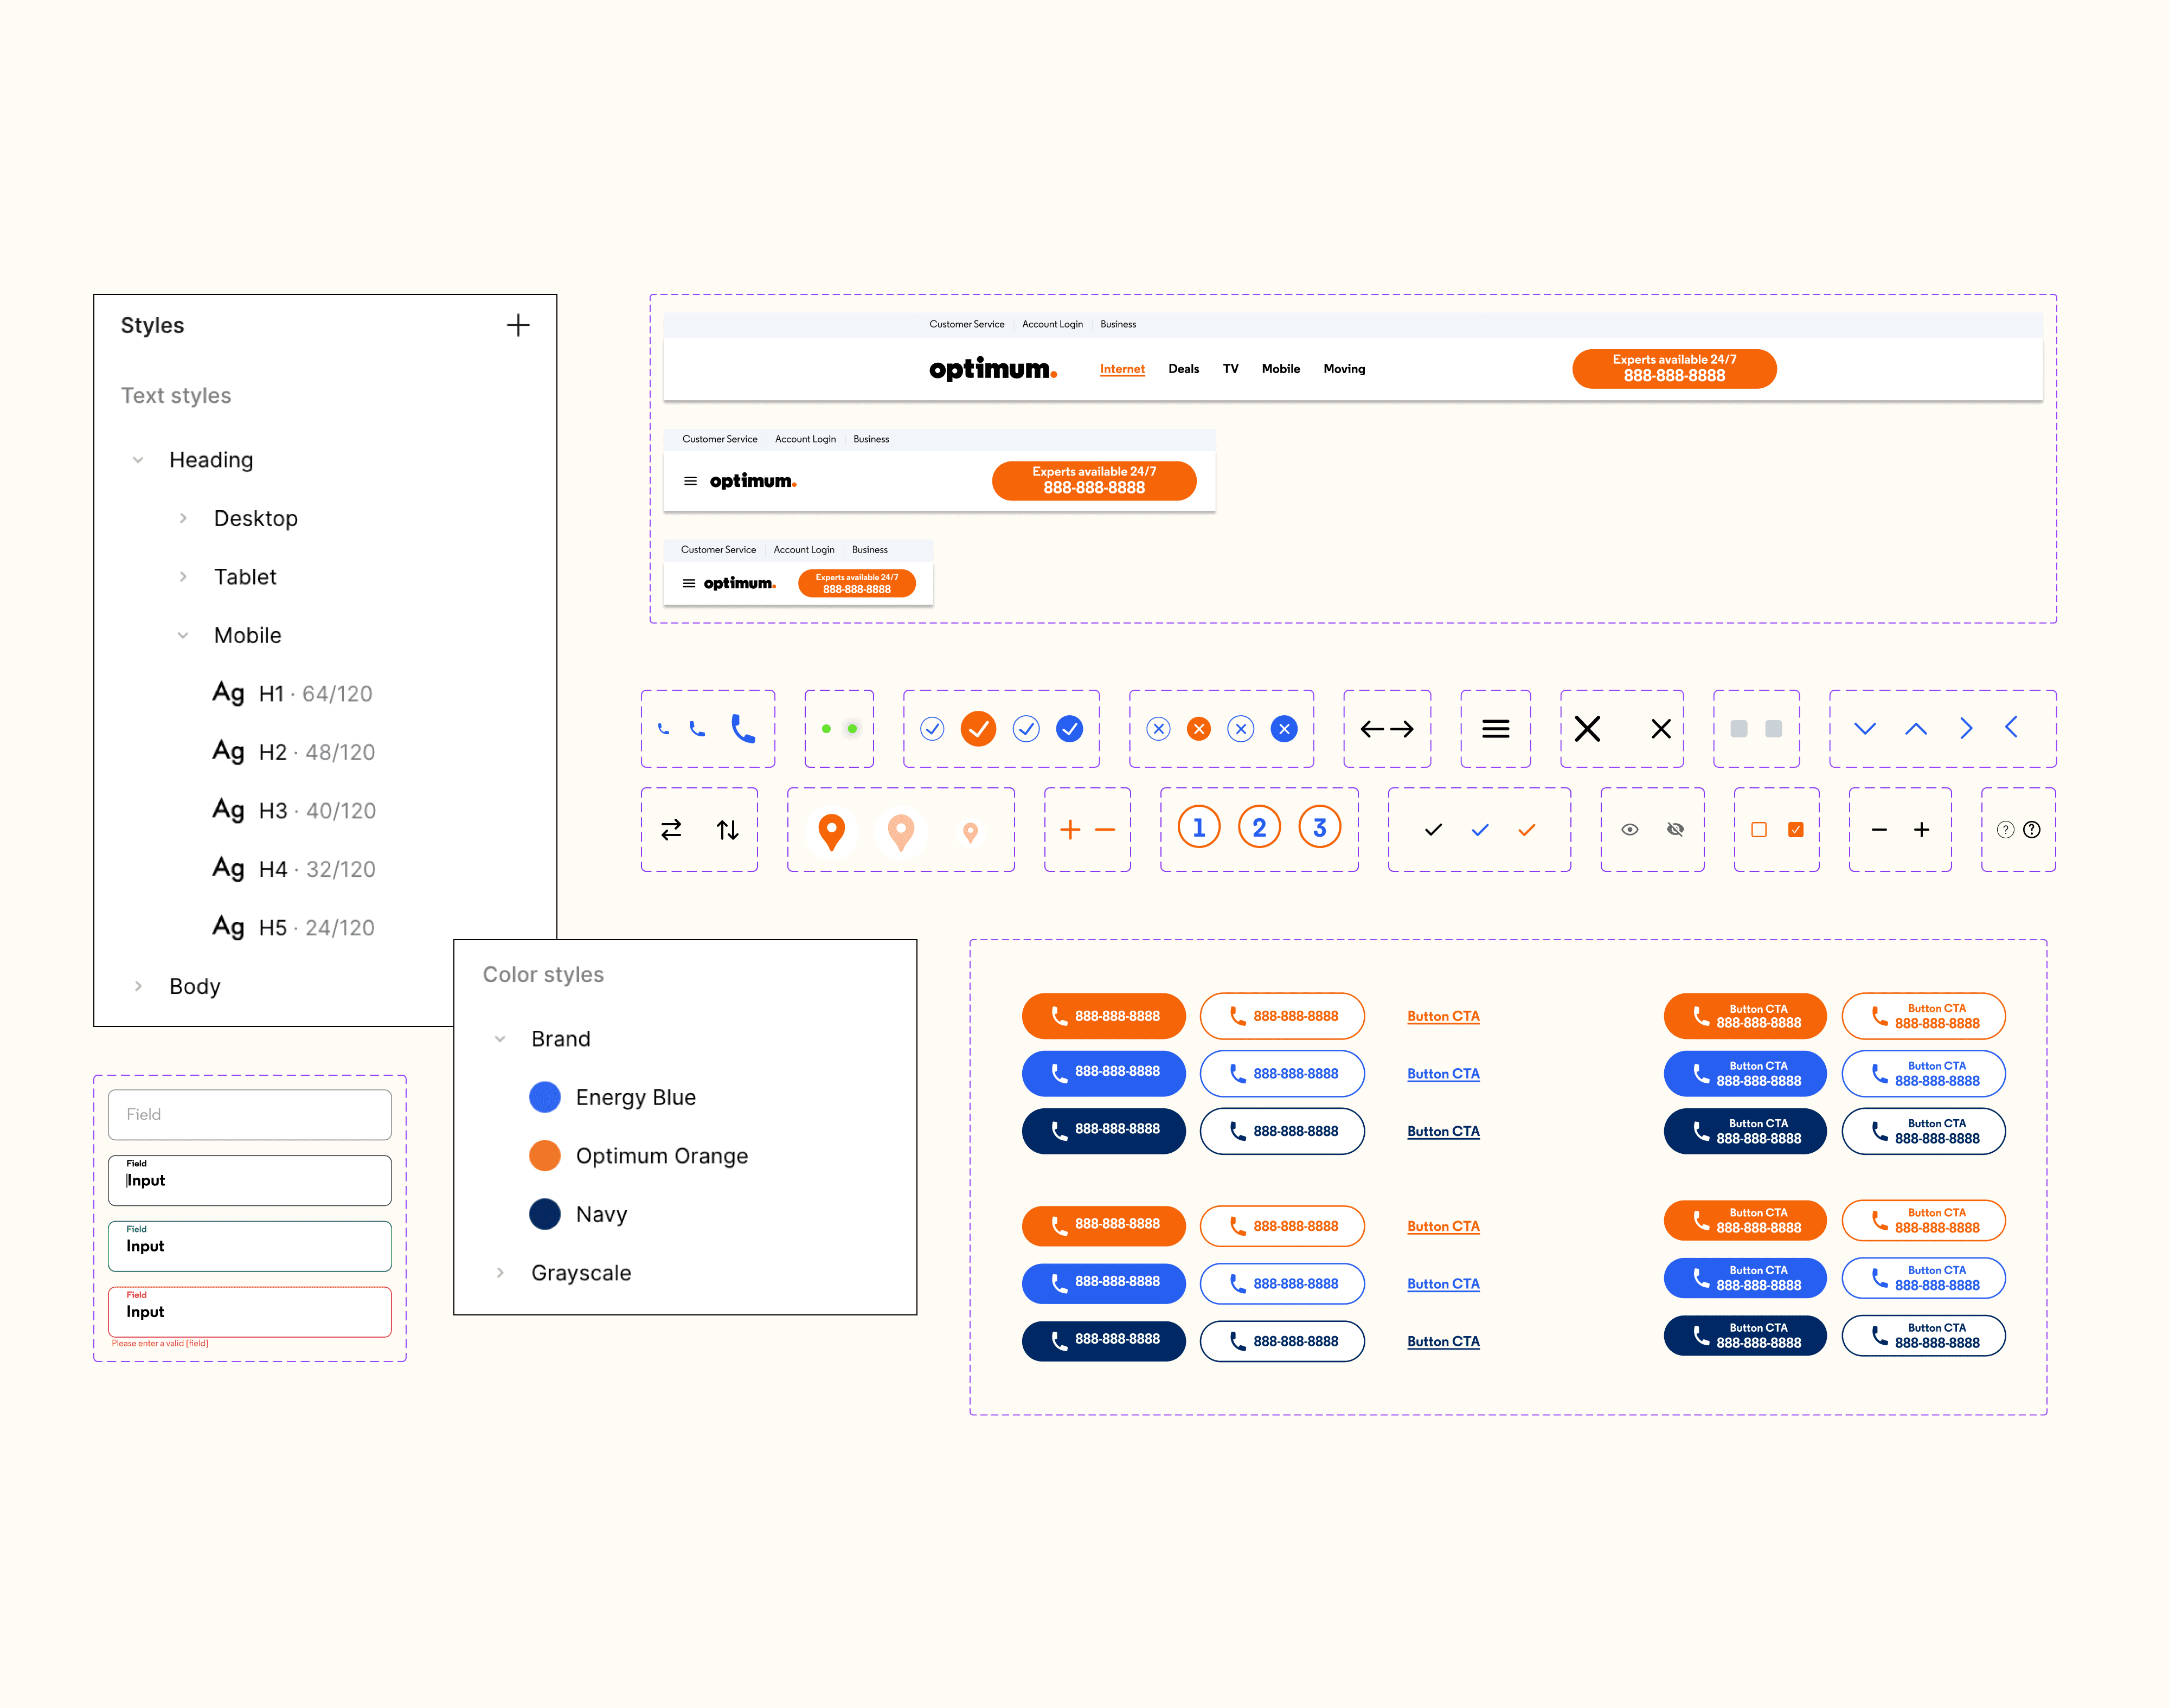Image resolution: width=2169 pixels, height=1708 pixels.
Task: Click the hamburger menu icon in icon set
Action: point(1495,729)
